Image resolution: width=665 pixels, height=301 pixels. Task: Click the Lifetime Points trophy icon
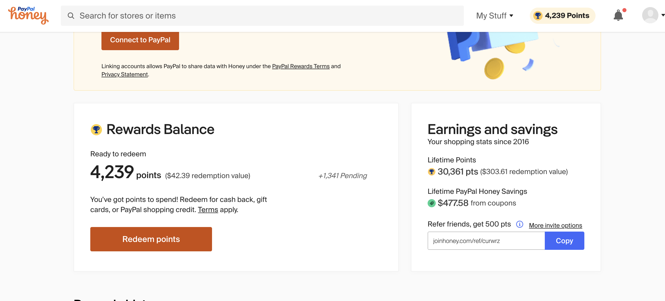pos(431,172)
